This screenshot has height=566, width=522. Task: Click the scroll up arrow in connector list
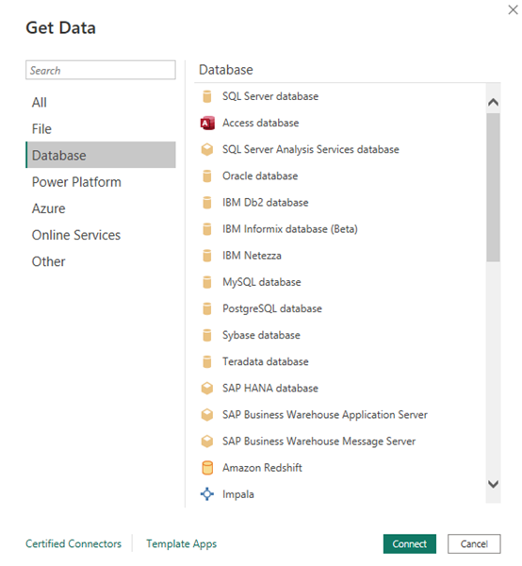pyautogui.click(x=493, y=102)
